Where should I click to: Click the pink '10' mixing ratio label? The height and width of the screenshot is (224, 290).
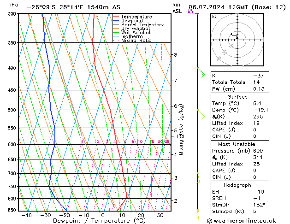(x=140, y=141)
